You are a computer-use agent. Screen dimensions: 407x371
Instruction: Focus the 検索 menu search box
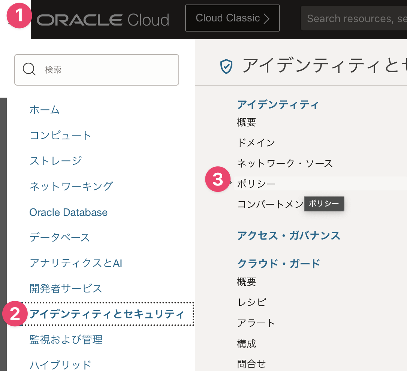(97, 70)
